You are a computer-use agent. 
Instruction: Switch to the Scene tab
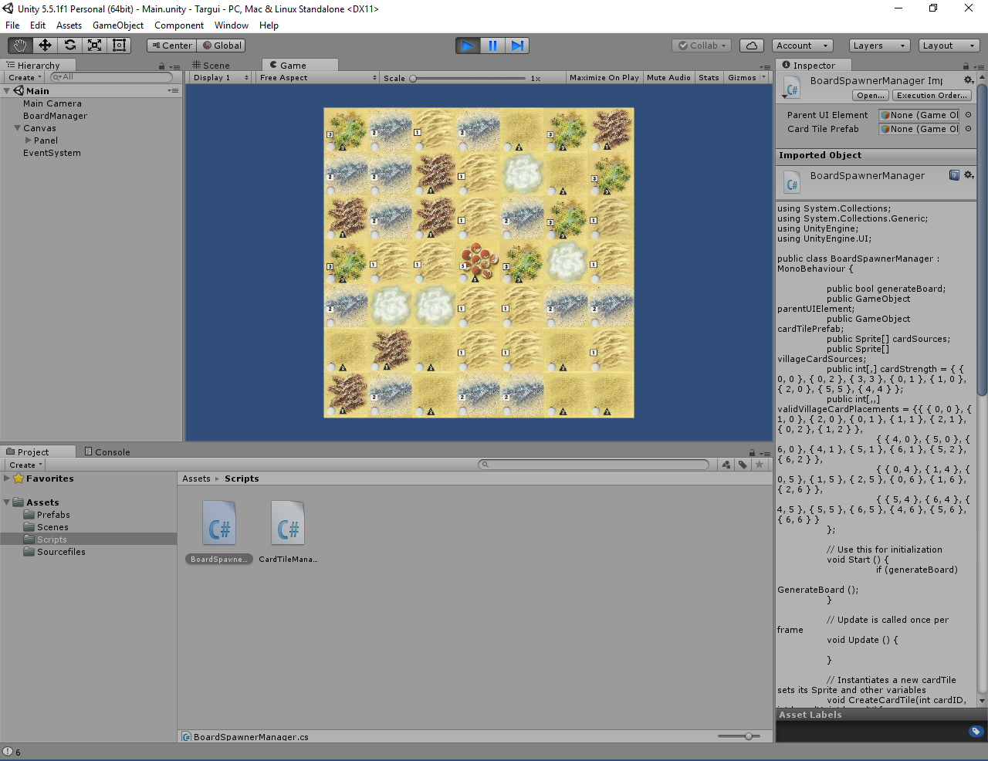(211, 66)
